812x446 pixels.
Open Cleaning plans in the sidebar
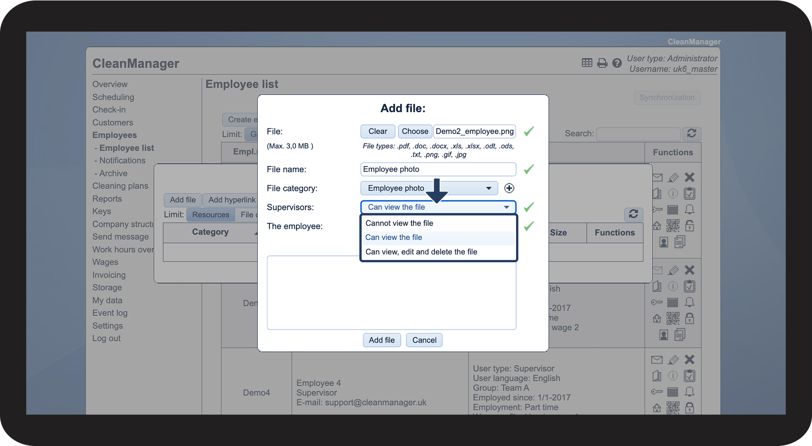[120, 186]
